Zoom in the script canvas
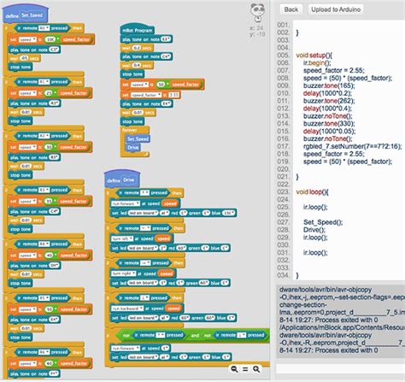This screenshot has width=405, height=382. coord(256,369)
